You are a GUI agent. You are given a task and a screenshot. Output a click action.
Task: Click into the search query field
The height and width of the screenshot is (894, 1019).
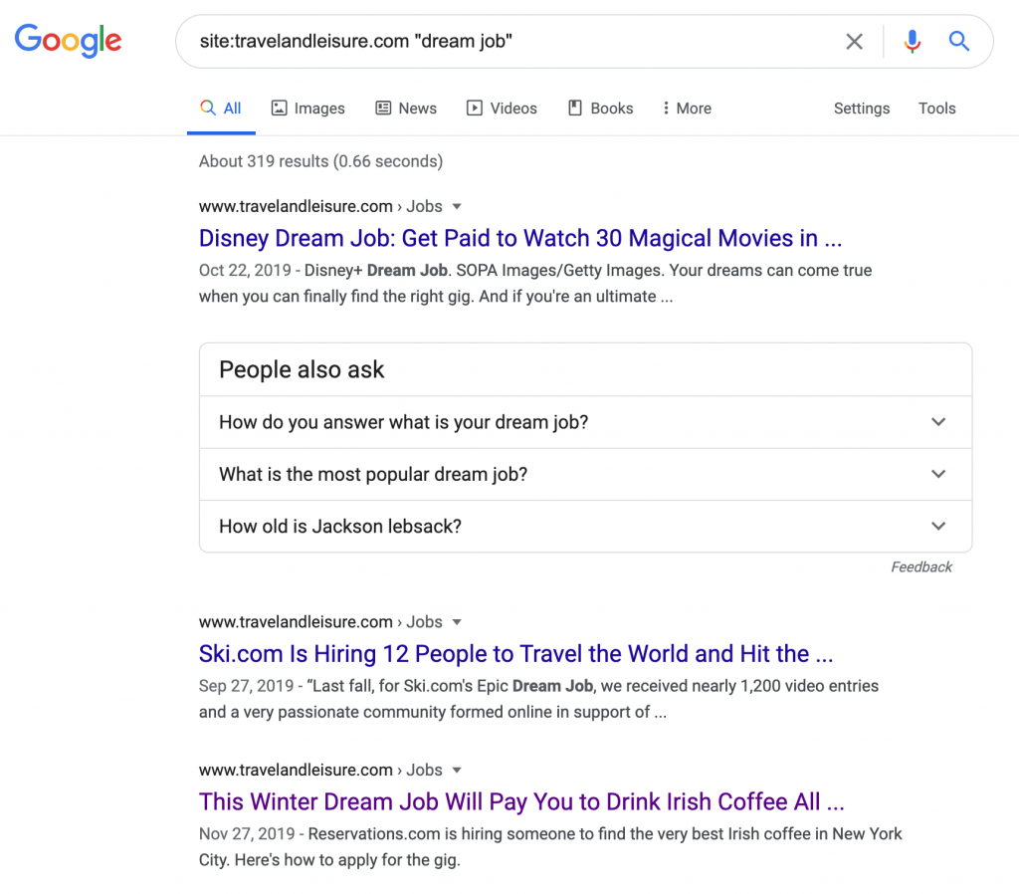(x=507, y=42)
